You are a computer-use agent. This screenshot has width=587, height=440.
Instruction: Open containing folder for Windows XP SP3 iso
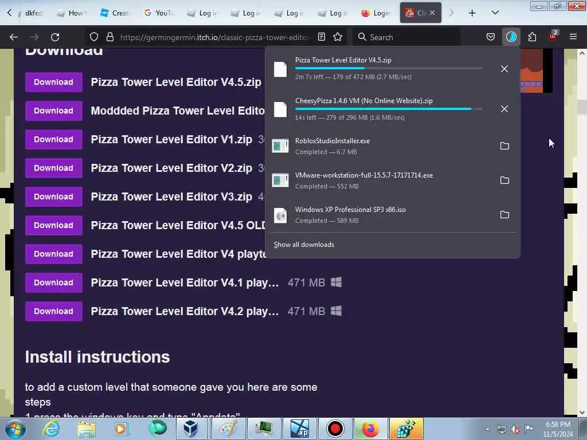click(504, 215)
